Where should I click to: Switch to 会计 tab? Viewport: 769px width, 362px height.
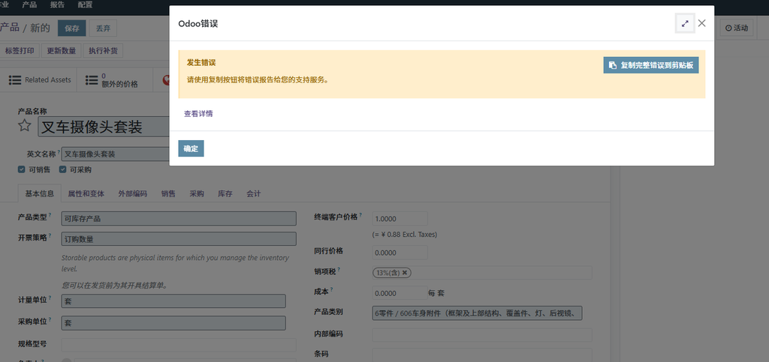pos(254,193)
